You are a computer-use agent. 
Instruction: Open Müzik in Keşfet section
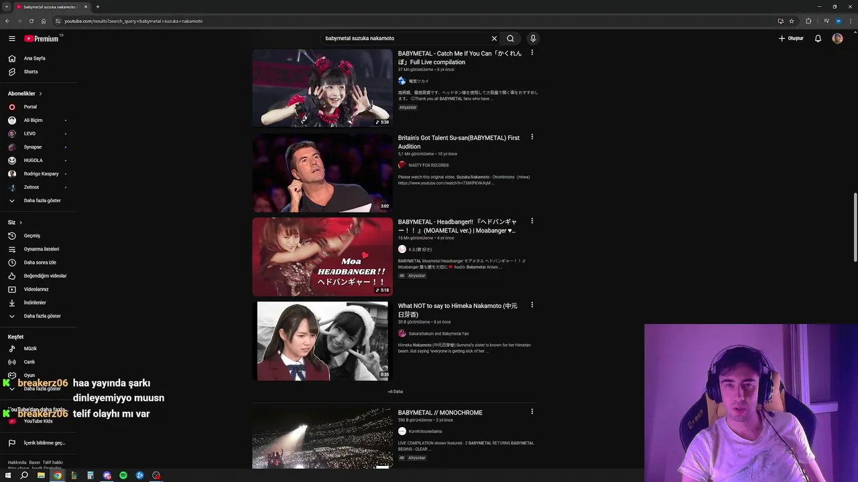click(38, 349)
